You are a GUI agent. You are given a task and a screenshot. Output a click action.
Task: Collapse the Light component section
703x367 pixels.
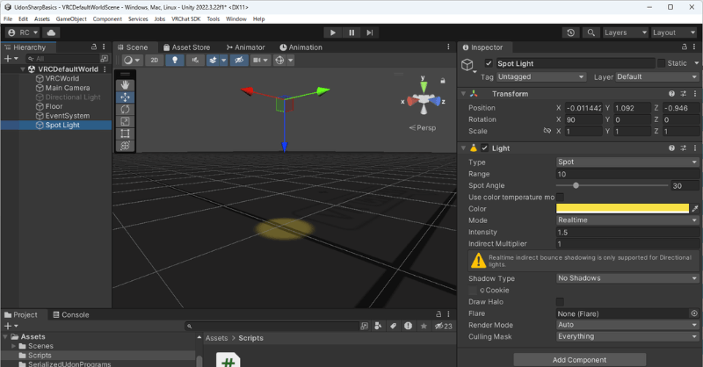464,148
